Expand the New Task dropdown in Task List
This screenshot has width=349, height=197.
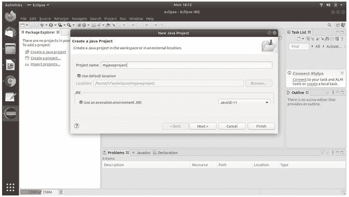click(303, 39)
